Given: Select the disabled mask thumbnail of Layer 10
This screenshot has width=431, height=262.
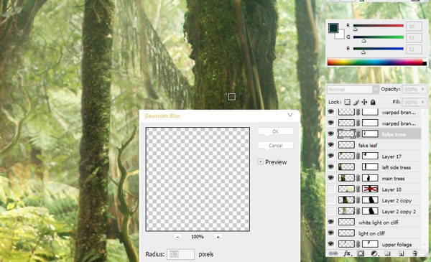Looking at the screenshot, I should tap(370, 189).
